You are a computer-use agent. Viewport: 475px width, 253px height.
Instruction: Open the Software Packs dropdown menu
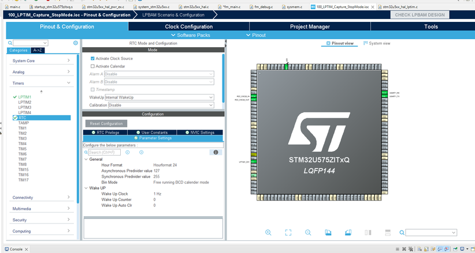tap(191, 35)
